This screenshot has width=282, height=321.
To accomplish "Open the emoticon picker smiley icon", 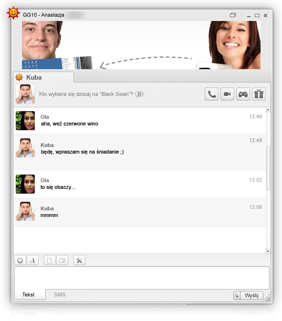I will click(20, 260).
